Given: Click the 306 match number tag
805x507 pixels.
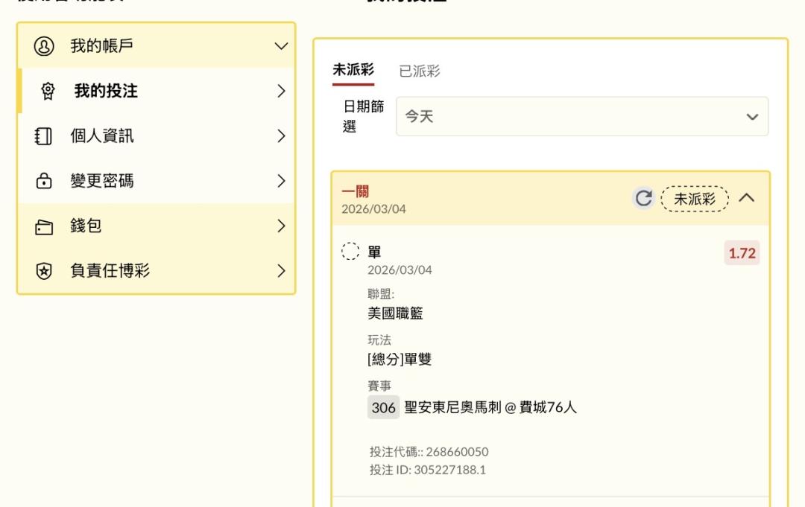Looking at the screenshot, I should click(383, 407).
